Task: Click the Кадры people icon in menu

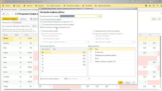Action: click(x=14, y=6)
